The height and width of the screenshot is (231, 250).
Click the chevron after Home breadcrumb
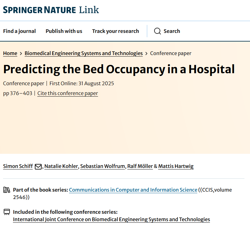[21, 54]
